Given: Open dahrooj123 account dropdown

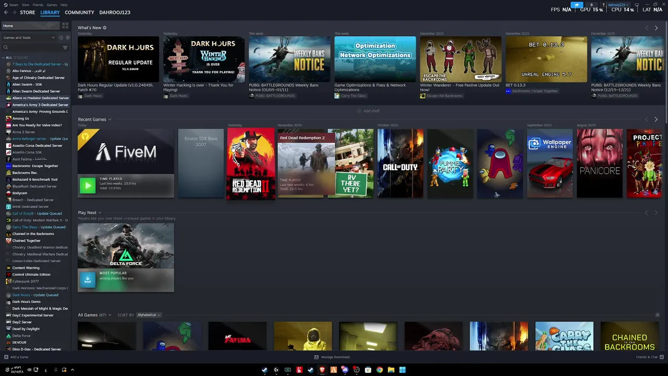Looking at the screenshot, I should (x=618, y=5).
